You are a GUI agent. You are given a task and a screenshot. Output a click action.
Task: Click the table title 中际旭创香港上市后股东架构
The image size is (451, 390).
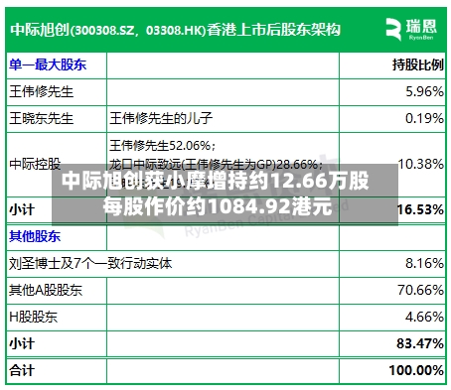[x=175, y=30]
